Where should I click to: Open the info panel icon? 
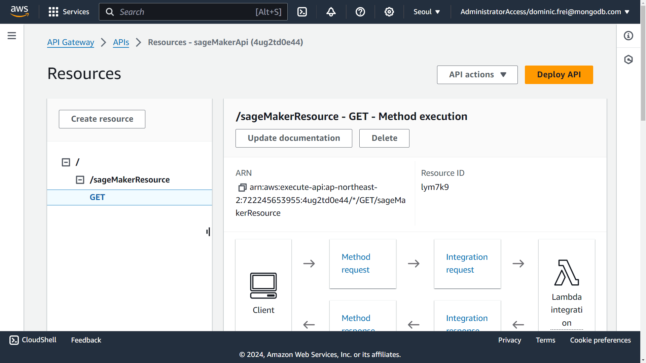click(628, 36)
